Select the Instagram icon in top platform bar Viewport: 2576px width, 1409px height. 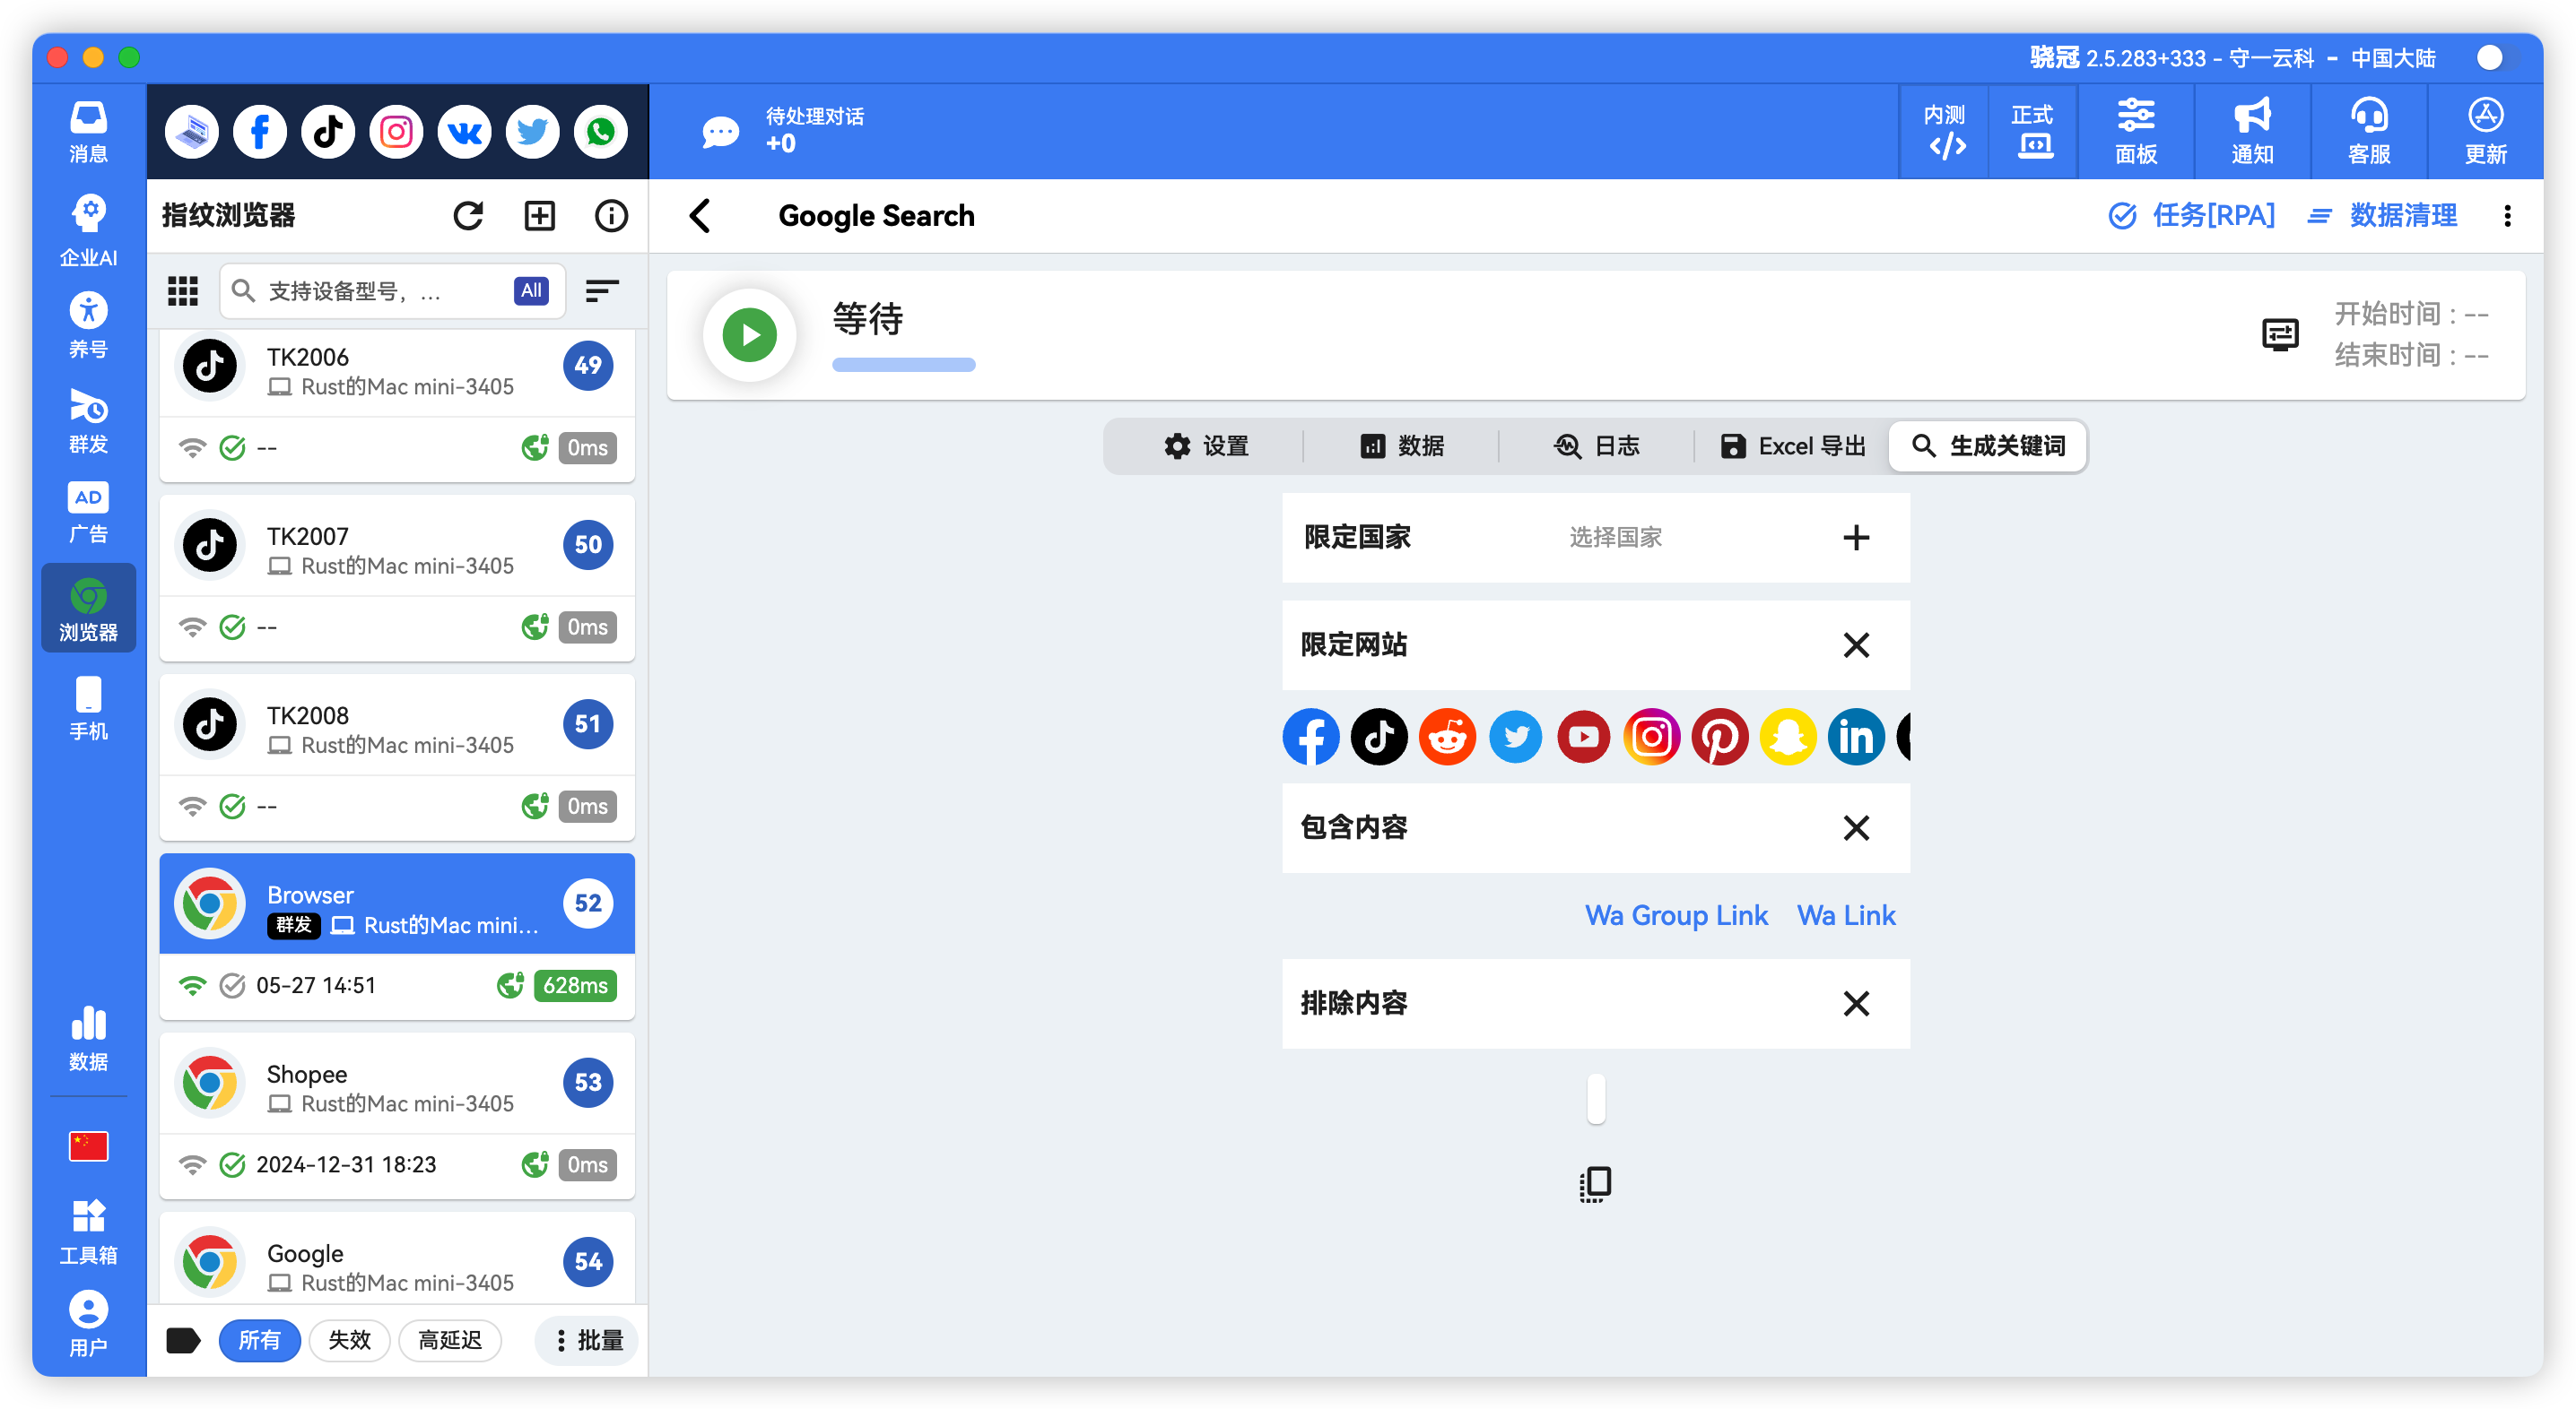396,132
